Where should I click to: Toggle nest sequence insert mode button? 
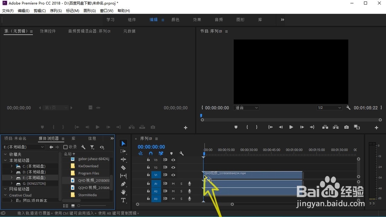(141, 153)
